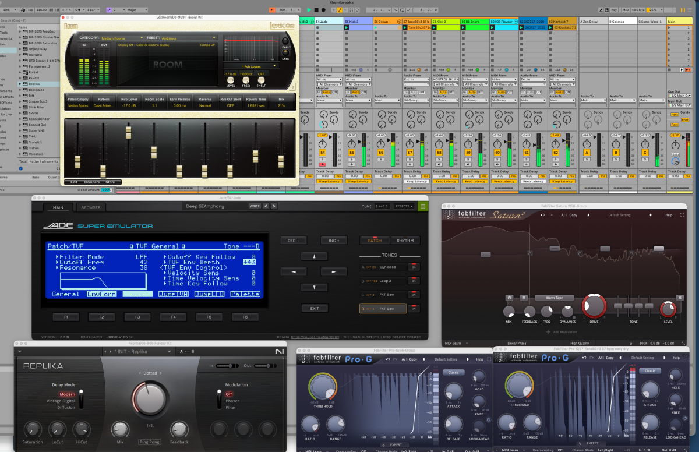Undo in FabFilter Saturn 2 header

[542, 214]
